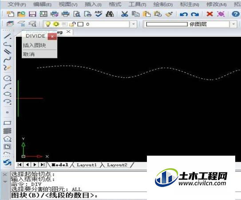Click the Save As icon
241x200 pixels.
click(43, 14)
